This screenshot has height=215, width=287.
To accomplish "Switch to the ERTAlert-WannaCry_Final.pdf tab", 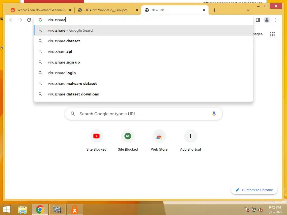I will (108, 10).
